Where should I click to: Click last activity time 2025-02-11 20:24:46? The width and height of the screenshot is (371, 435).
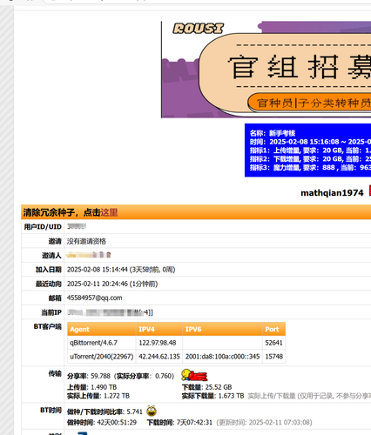coord(98,284)
